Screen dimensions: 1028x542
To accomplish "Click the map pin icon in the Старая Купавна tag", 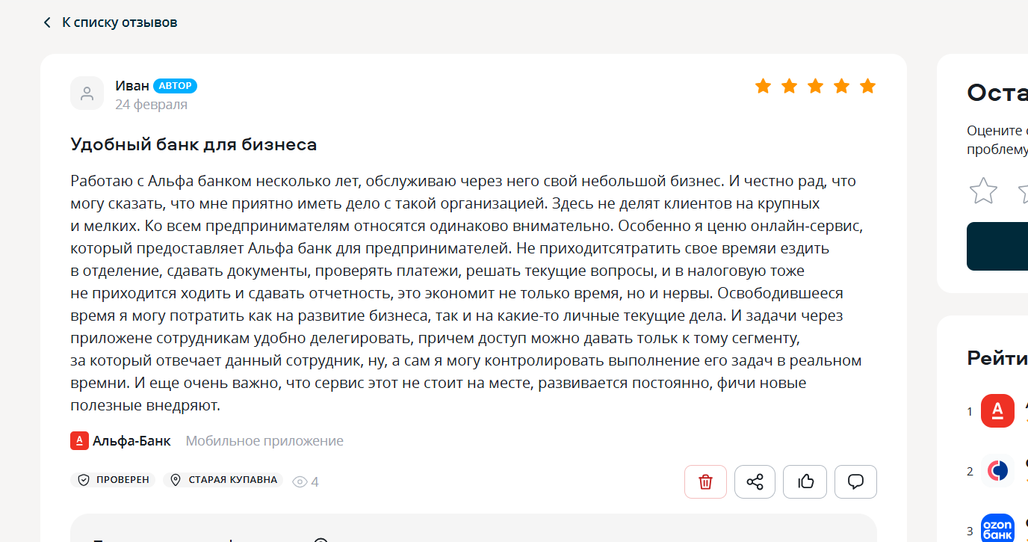I will click(x=176, y=480).
